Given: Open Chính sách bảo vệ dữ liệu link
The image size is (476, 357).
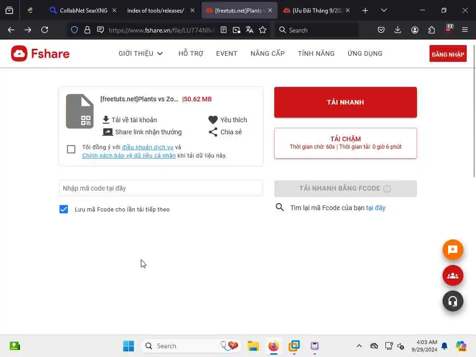Looking at the screenshot, I should tap(129, 155).
